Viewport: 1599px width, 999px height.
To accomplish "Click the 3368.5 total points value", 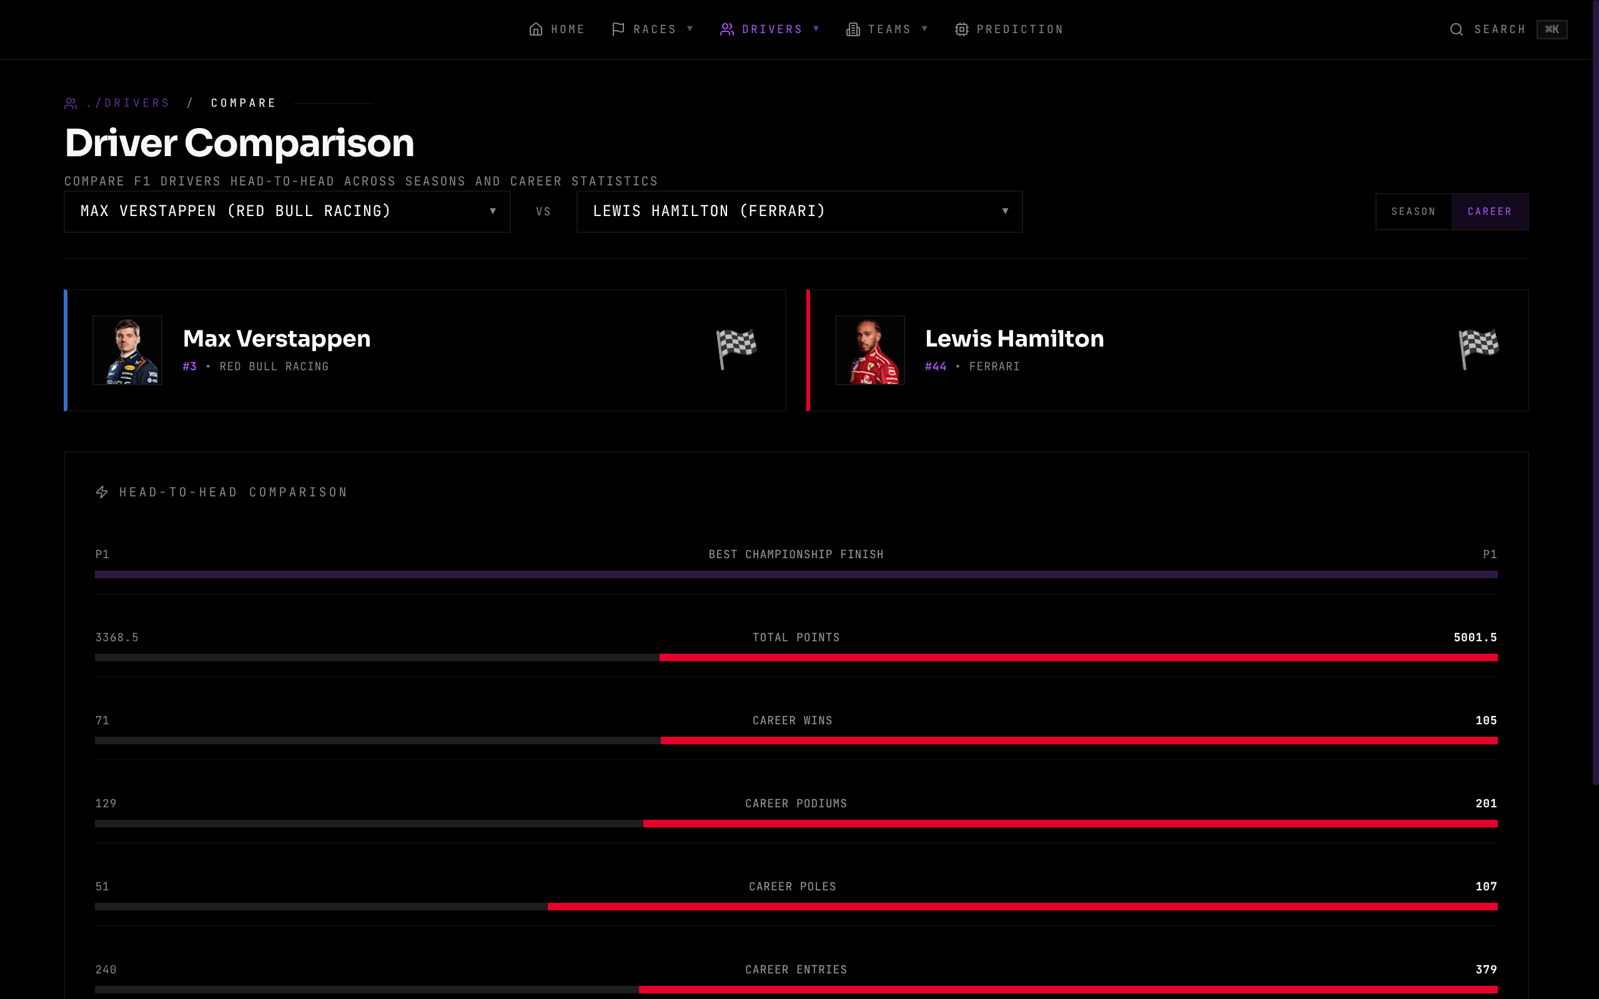I will pyautogui.click(x=117, y=637).
